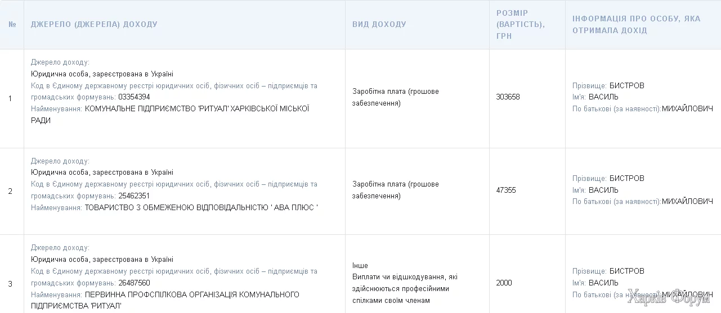The image size is (721, 313).
Task: Click the "Інформація про особу" column header
Action: coord(636,25)
